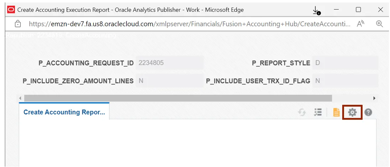Click the zoom magnifier icon in address bar
The image size is (390, 167).
click(380, 24)
